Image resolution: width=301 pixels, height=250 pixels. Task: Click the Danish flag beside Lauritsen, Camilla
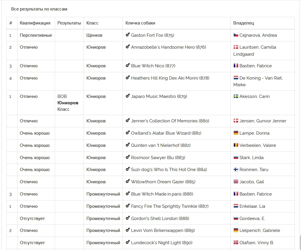click(x=236, y=47)
